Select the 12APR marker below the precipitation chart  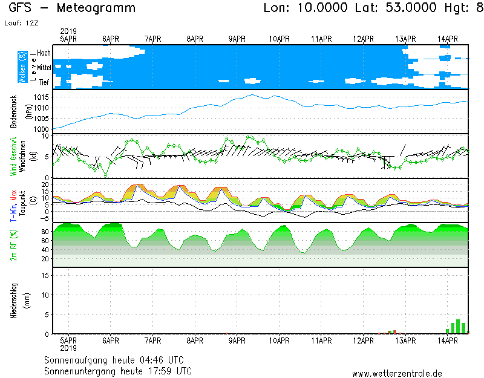pos(364,341)
